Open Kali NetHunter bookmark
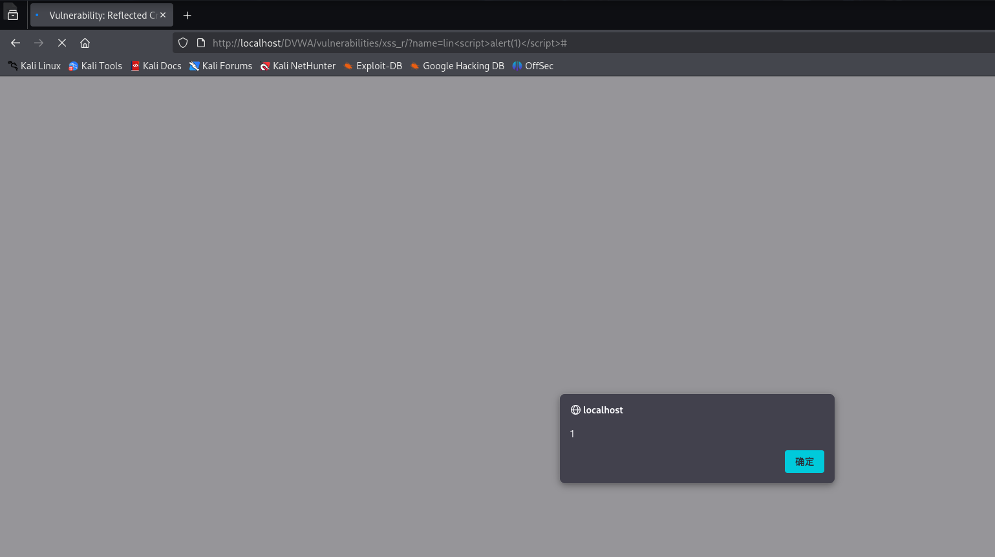This screenshot has height=557, width=995. point(298,66)
